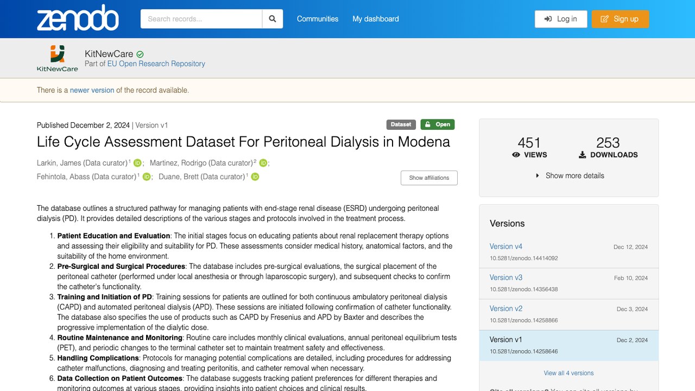The image size is (695, 391).
Task: Select Version v4 in the Versions list
Action: (x=506, y=247)
